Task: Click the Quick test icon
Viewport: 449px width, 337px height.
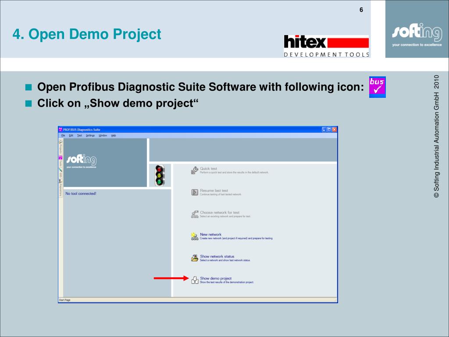Action: 195,170
